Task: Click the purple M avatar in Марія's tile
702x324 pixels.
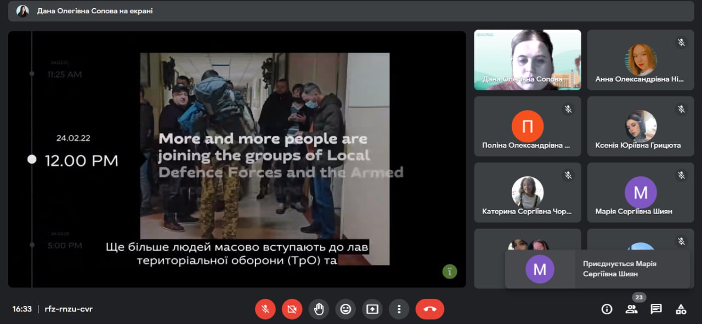Action: click(641, 193)
